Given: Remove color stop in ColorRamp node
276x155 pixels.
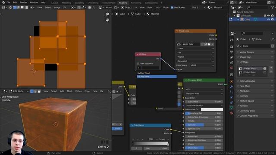Looking at the screenshot, I should [138, 139].
